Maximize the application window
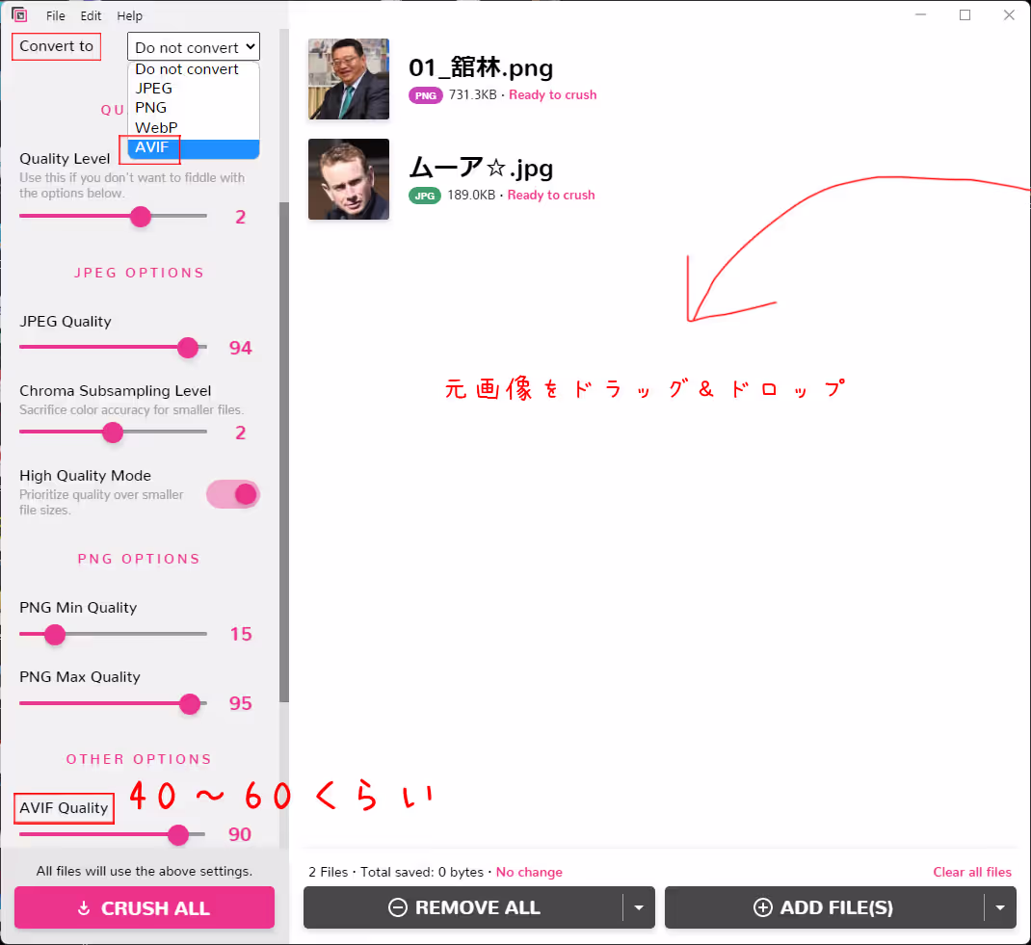 [965, 15]
